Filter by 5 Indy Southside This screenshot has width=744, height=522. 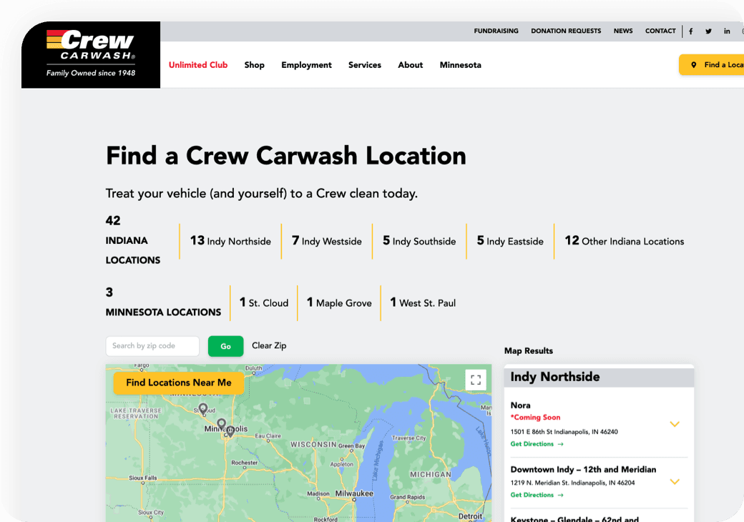[x=419, y=241]
